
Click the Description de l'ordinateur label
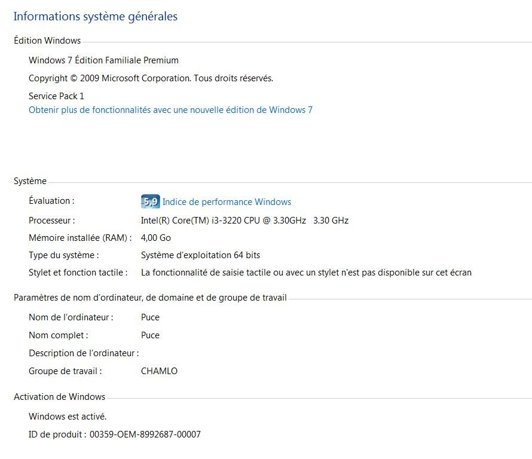point(84,353)
